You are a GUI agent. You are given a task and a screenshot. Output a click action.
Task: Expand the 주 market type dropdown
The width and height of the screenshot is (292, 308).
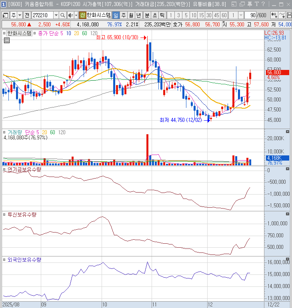pos(19,15)
